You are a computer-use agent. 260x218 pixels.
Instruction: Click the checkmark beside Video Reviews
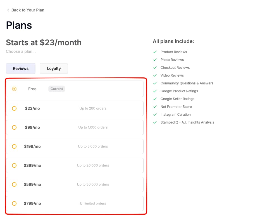tap(155, 75)
